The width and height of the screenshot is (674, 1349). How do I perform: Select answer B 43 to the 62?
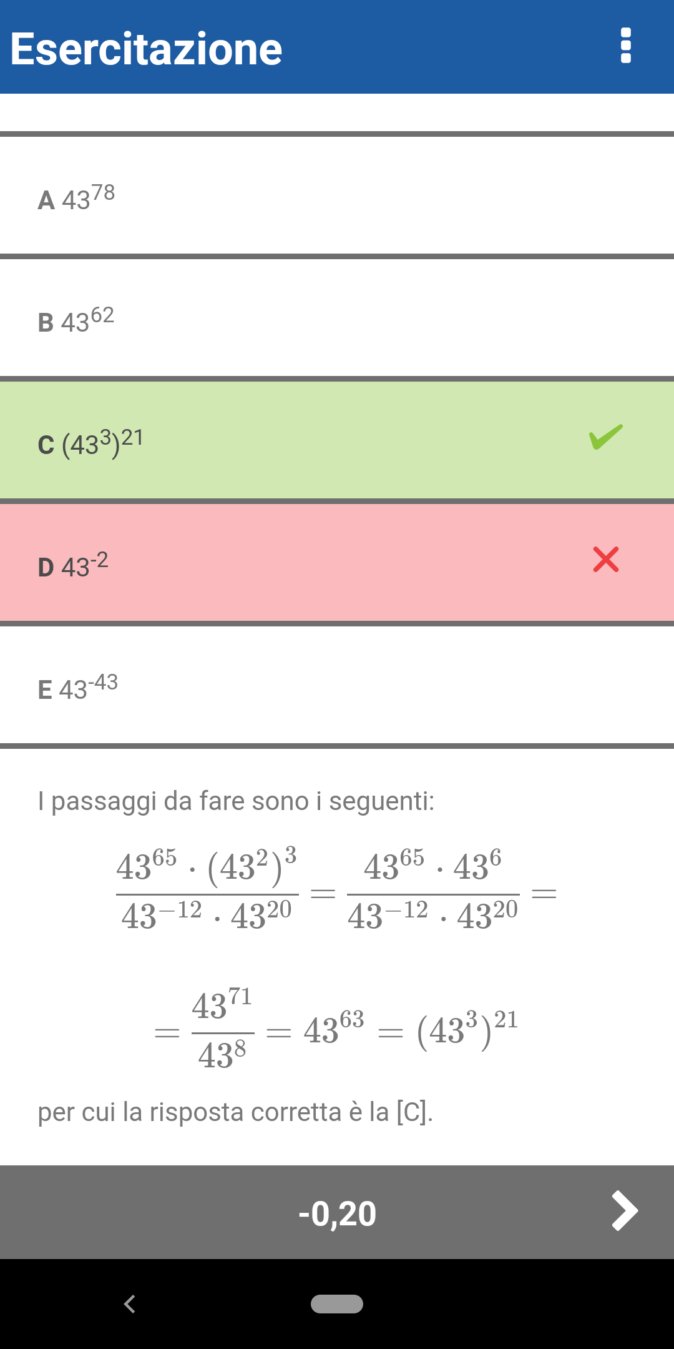pyautogui.click(x=337, y=318)
